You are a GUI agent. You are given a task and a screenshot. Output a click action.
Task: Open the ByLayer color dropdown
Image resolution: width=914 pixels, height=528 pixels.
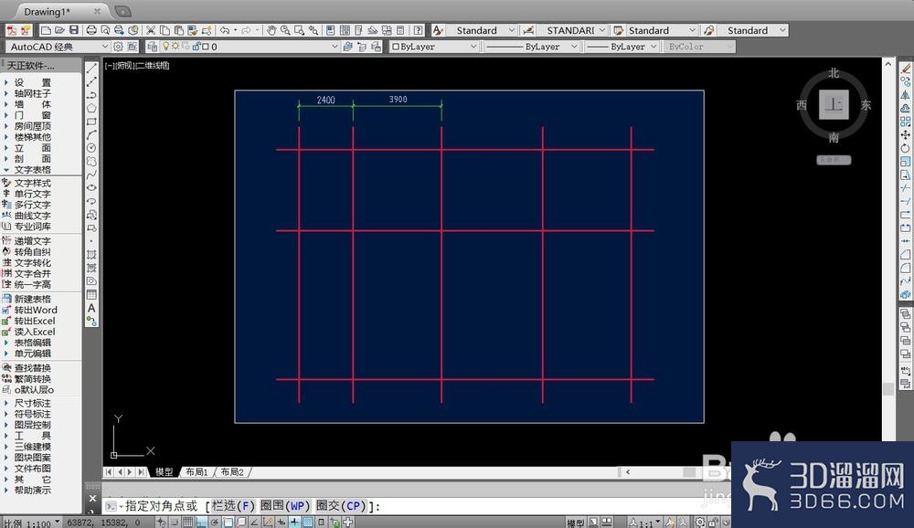473,47
